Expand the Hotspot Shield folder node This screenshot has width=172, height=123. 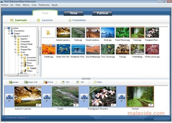click(15, 44)
